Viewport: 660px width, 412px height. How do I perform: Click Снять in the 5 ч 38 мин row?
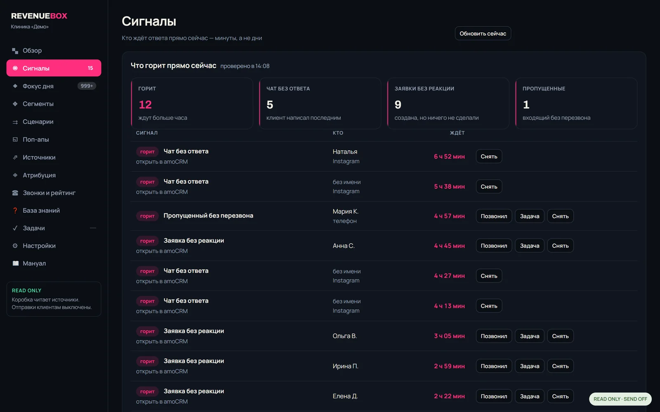point(489,187)
